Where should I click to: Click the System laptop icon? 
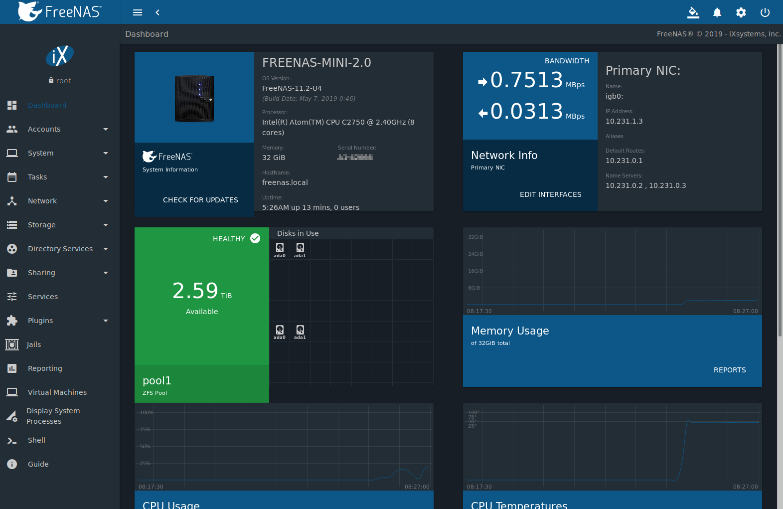(12, 153)
